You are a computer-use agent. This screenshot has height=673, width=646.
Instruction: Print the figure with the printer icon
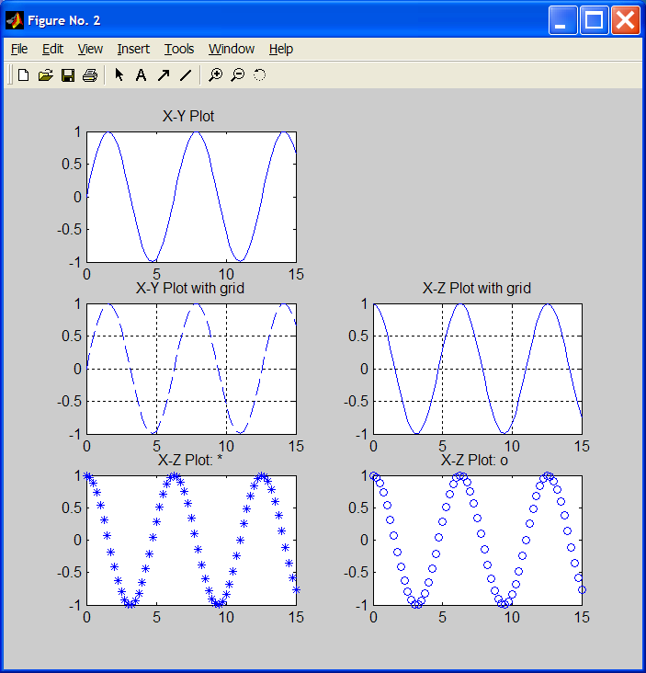pyautogui.click(x=90, y=75)
